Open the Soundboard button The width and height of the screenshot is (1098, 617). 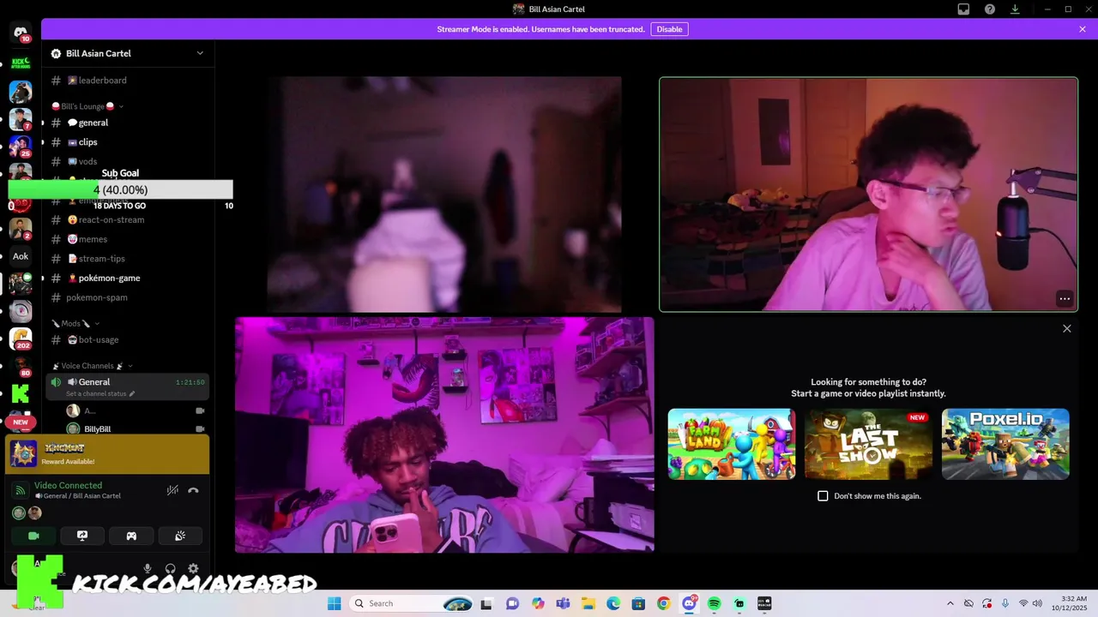pyautogui.click(x=180, y=536)
